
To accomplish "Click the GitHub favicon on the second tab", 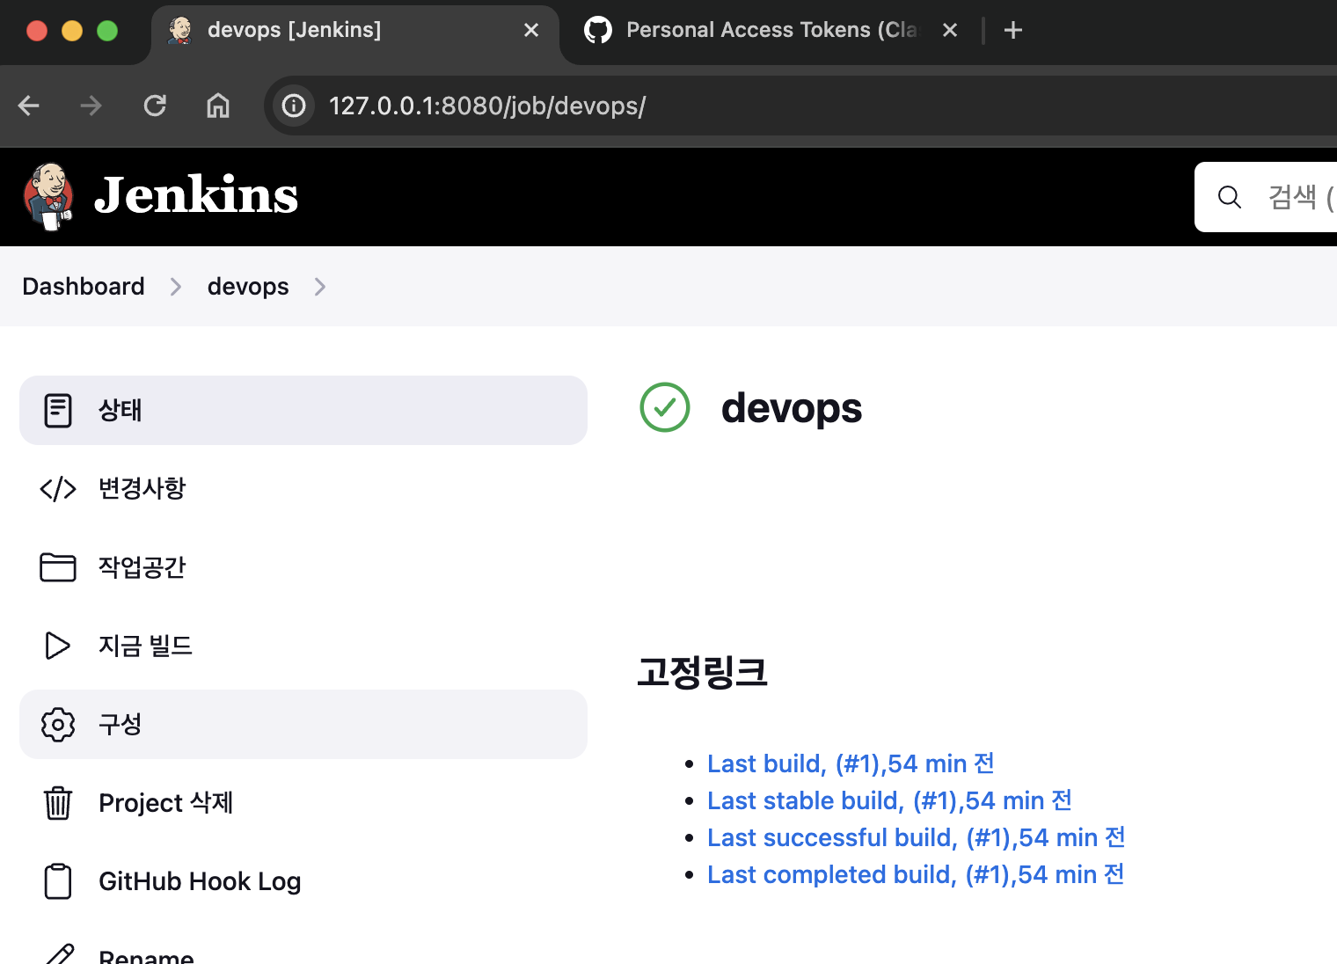I will pos(598,31).
